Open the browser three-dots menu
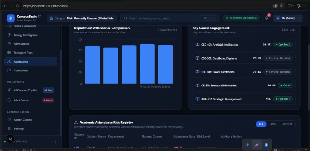310x151 pixels. tap(305, 6)
